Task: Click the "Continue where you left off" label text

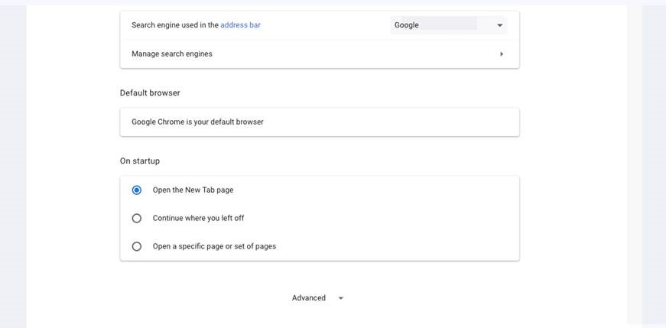Action: tap(198, 218)
